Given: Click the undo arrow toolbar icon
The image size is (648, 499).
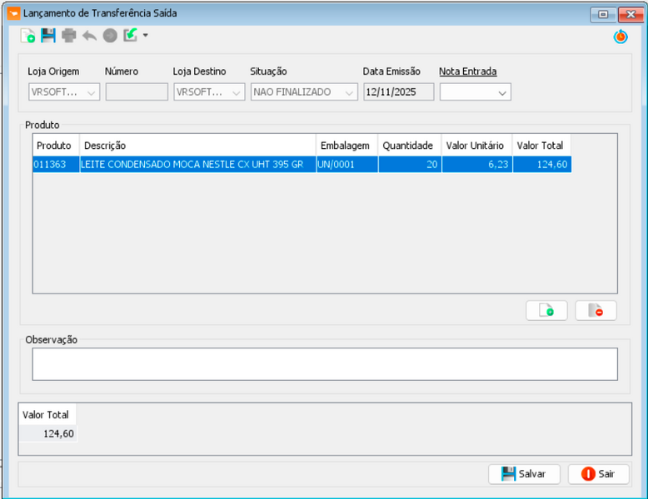Looking at the screenshot, I should point(89,36).
